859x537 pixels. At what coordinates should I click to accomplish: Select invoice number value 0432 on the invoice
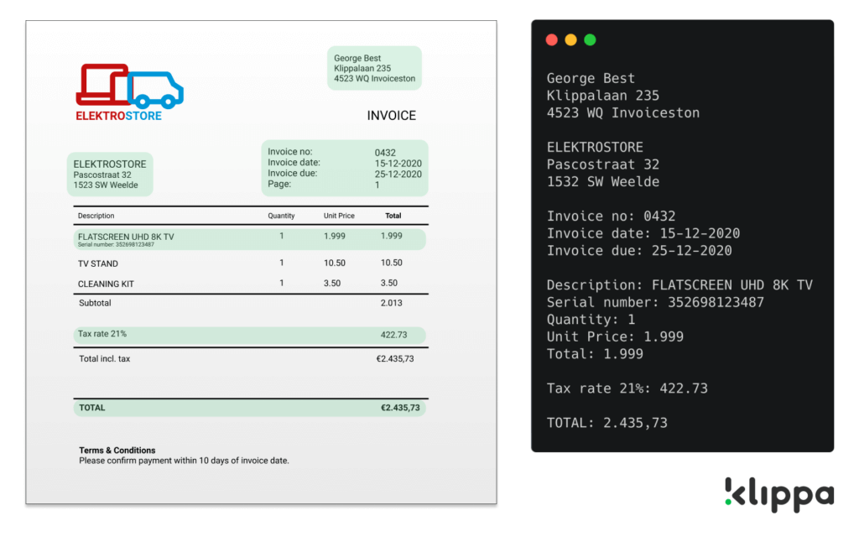click(385, 153)
